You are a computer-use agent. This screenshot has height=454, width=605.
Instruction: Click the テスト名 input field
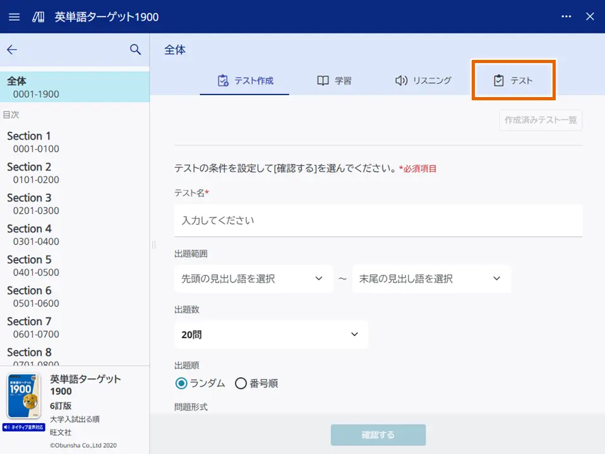pos(378,221)
